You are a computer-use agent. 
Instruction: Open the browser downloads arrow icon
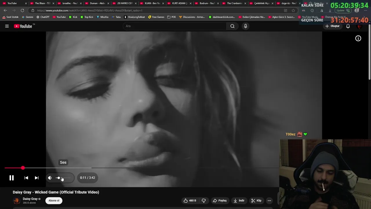pyautogui.click(x=330, y=10)
